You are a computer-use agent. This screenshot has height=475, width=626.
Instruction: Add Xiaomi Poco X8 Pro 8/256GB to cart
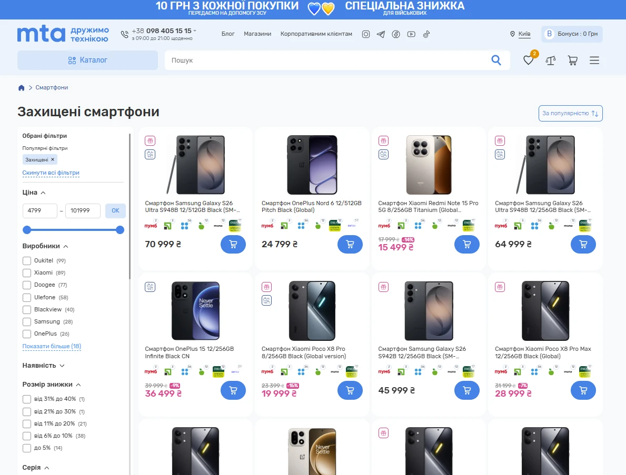pyautogui.click(x=350, y=390)
